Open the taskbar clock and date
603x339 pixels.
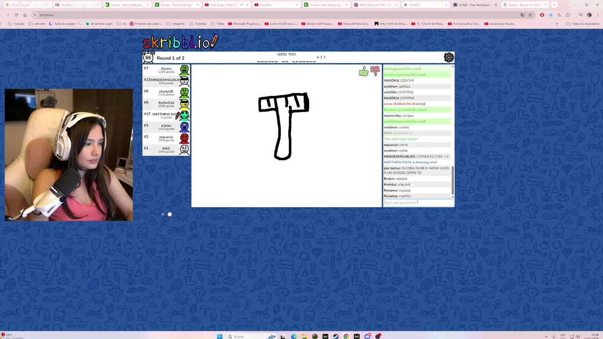[x=591, y=336]
